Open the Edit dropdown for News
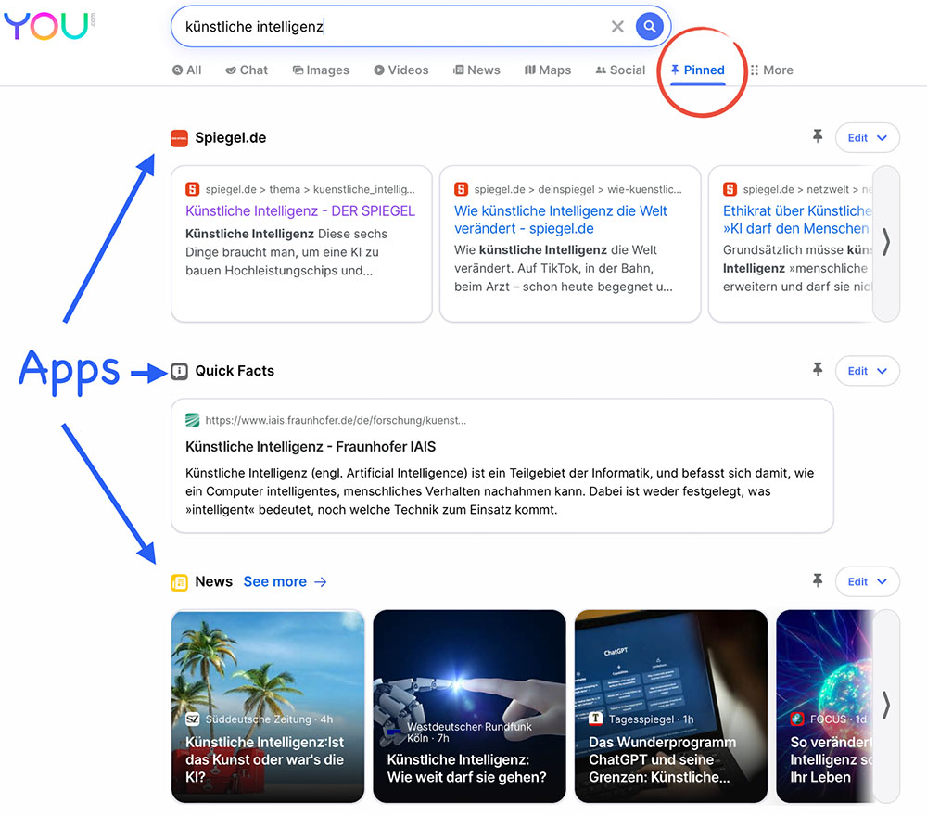Screen dimensions: 927x815 pyautogui.click(x=868, y=582)
